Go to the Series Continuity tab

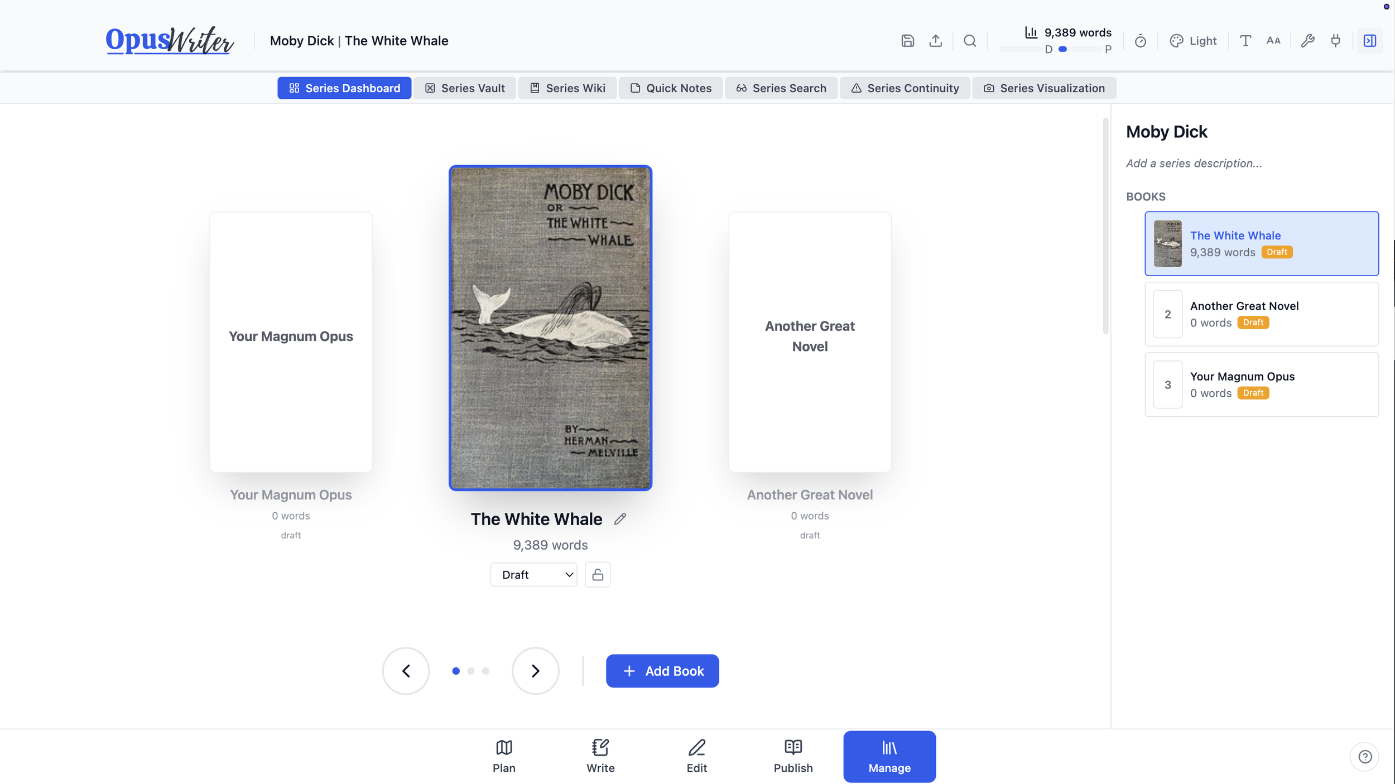tap(905, 88)
